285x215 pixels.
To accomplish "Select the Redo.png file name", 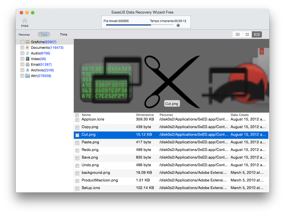I will 90,150.
